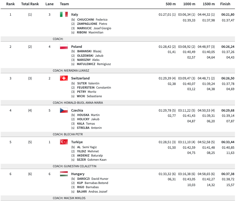Click the Italy flag icon
Screen dimensions: 236x202
click(64, 14)
